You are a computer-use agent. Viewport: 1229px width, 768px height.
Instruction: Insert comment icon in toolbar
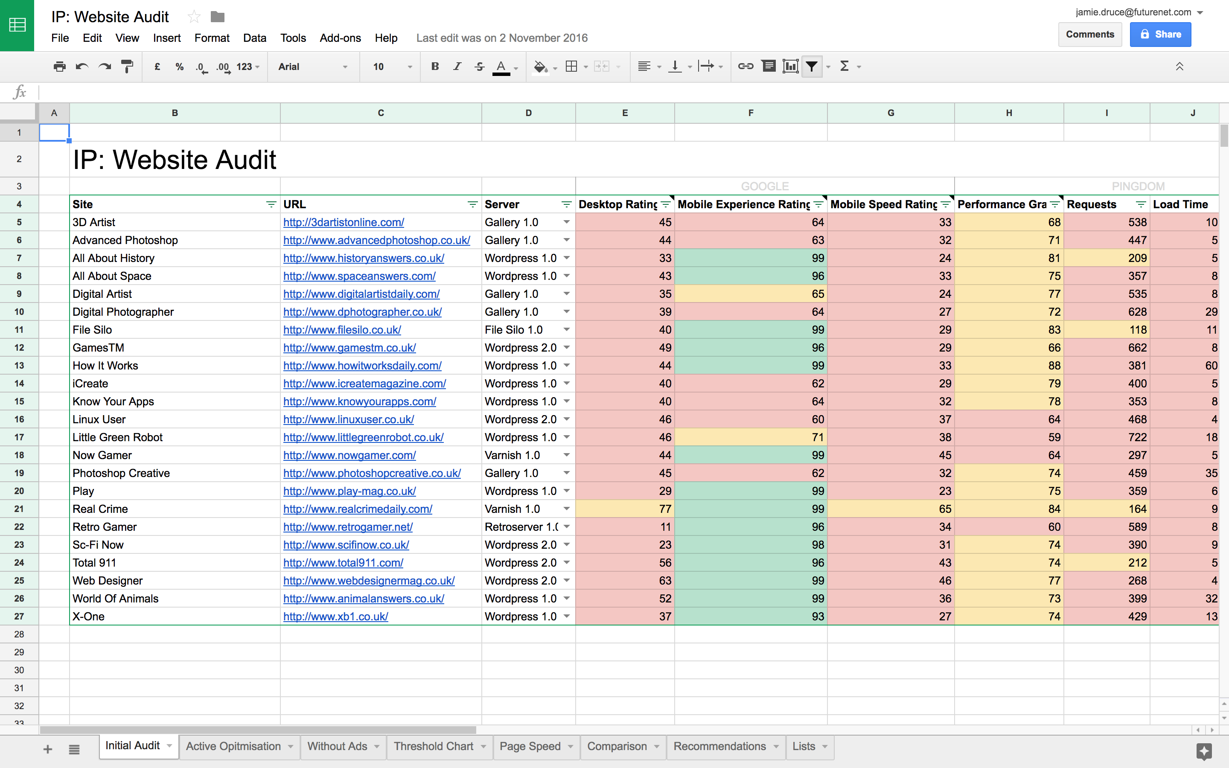coord(769,66)
